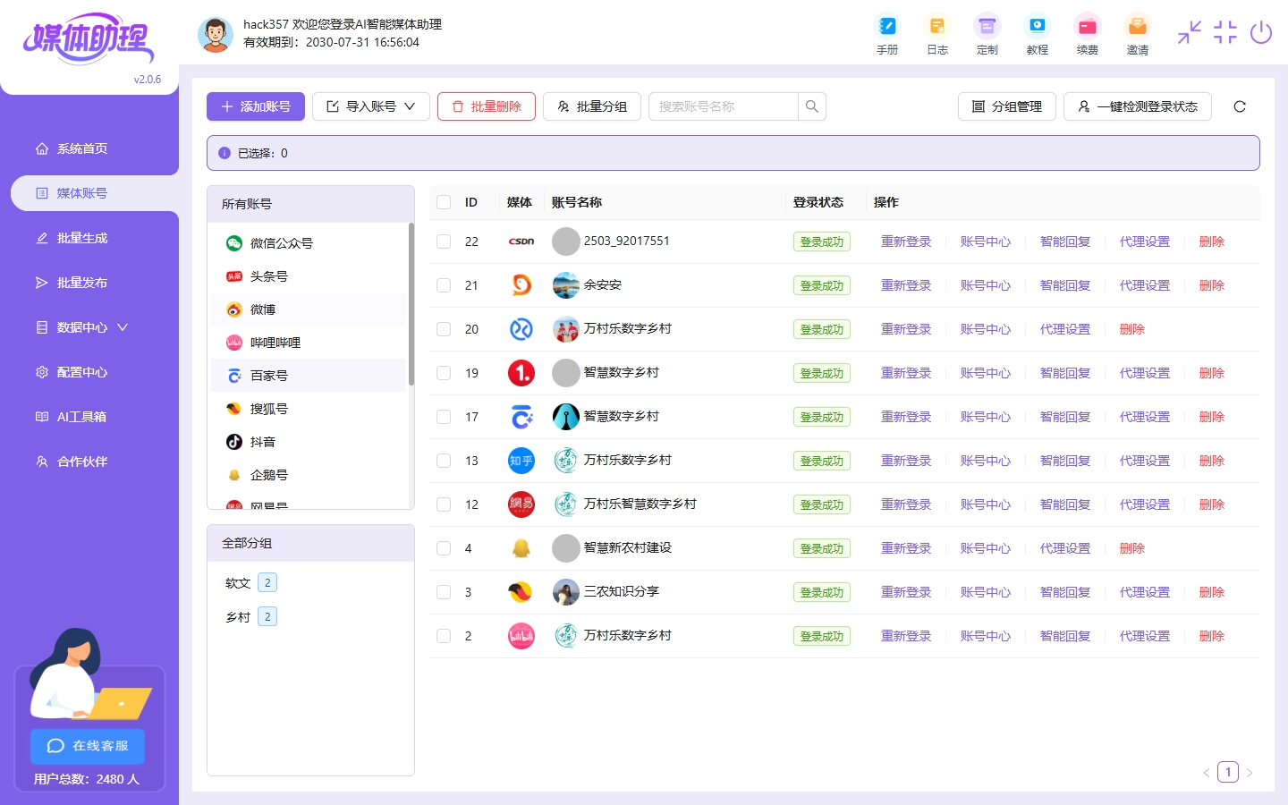Click the 定制 customize icon

pos(987,27)
